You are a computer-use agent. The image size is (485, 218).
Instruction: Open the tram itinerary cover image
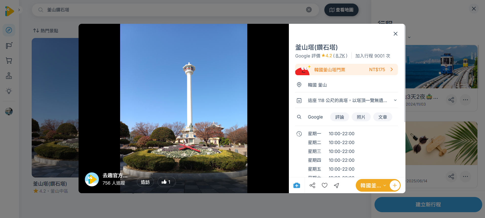pyautogui.click(x=441, y=67)
